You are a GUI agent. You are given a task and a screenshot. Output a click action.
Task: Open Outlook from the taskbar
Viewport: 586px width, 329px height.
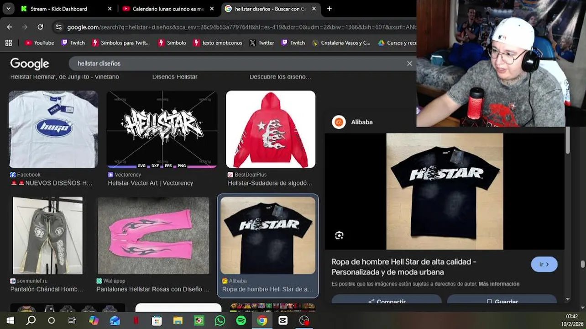pos(115,321)
